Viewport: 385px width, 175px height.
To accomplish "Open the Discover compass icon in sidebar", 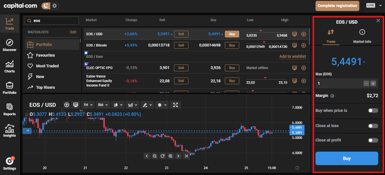I will click(x=9, y=43).
